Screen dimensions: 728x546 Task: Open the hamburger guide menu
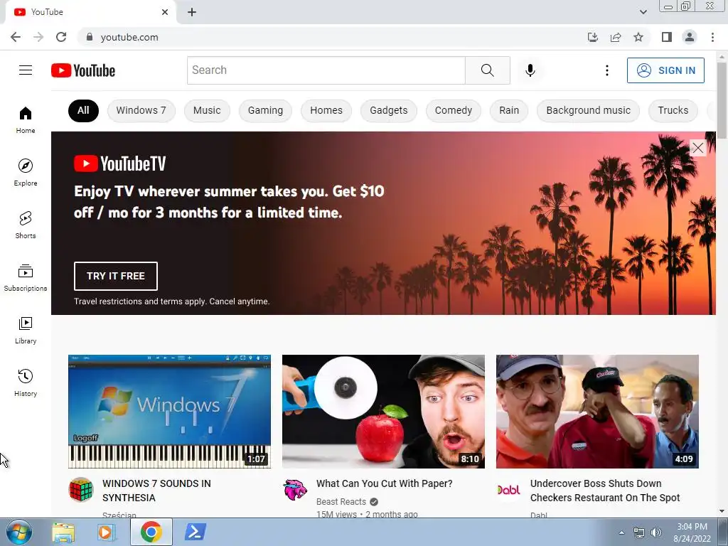(x=26, y=70)
